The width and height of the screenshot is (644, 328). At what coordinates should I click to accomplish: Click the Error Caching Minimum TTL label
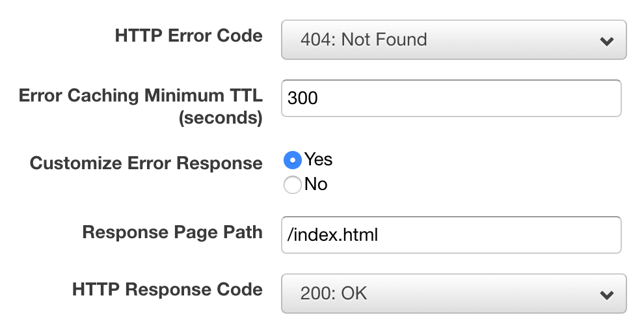(x=141, y=107)
